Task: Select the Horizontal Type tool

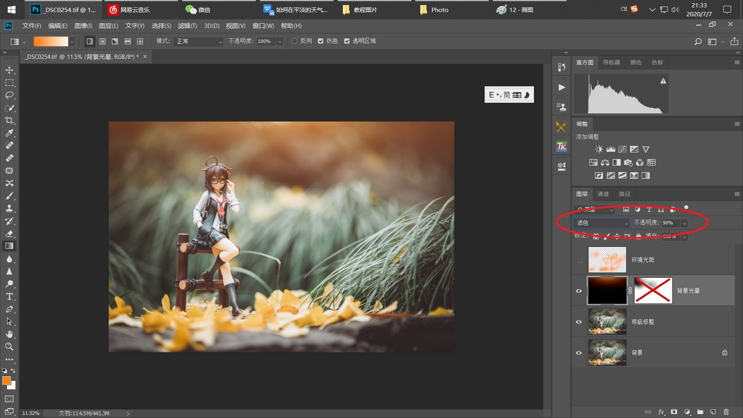Action: [9, 296]
